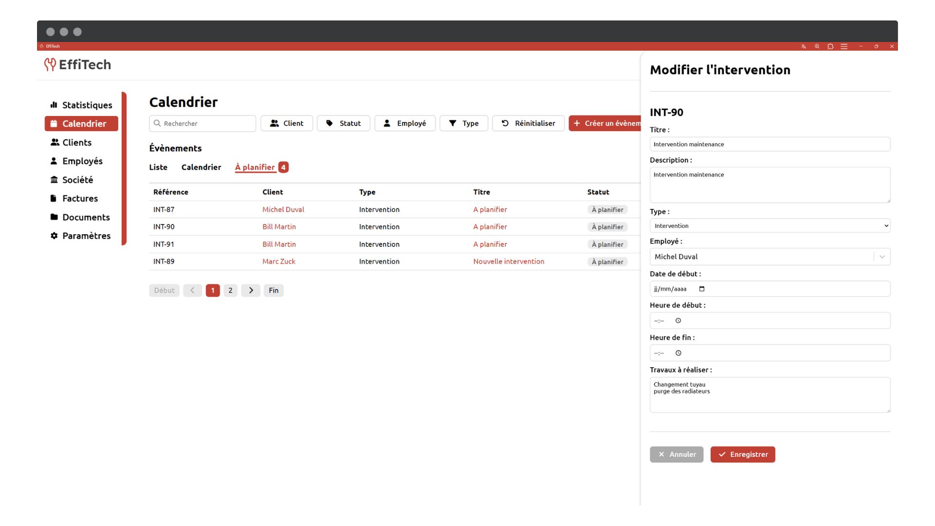Image resolution: width=935 pixels, height=526 pixels.
Task: Click Enregistrer to save the intervention
Action: point(743,454)
